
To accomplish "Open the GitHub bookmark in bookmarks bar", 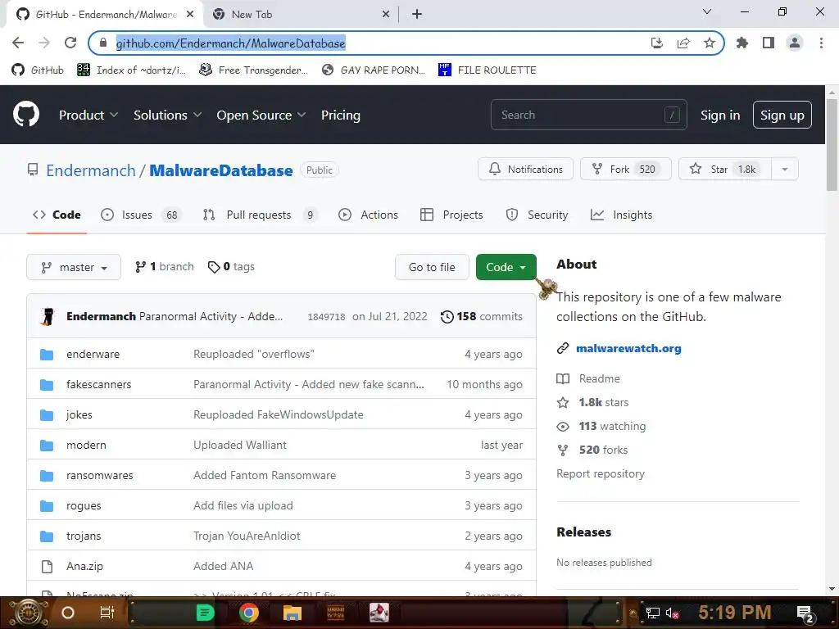I will pyautogui.click(x=38, y=70).
